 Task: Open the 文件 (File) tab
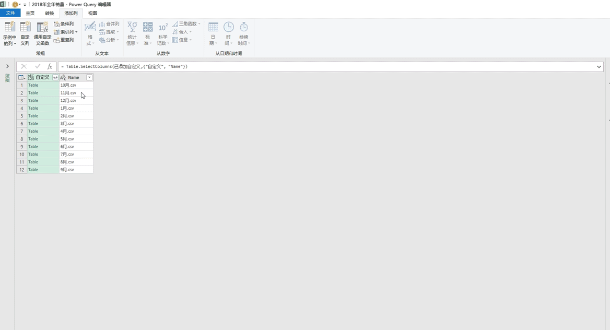point(10,13)
